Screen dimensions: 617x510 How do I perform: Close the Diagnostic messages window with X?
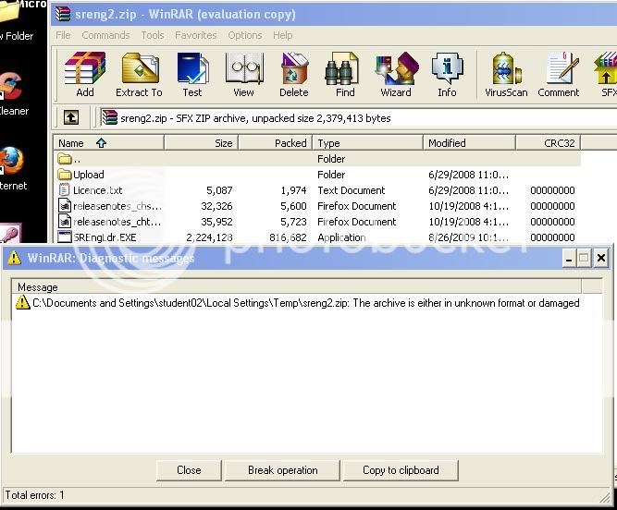pyautogui.click(x=601, y=258)
